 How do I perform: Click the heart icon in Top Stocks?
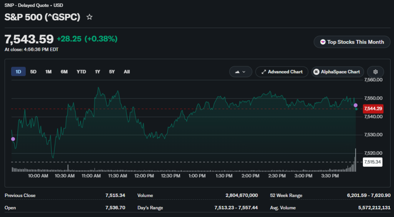[x=323, y=42]
